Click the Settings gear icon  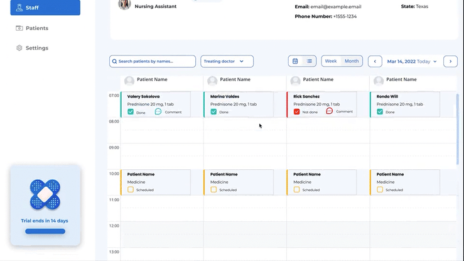click(19, 48)
